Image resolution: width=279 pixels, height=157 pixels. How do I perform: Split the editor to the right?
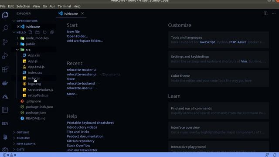[x=265, y=14]
